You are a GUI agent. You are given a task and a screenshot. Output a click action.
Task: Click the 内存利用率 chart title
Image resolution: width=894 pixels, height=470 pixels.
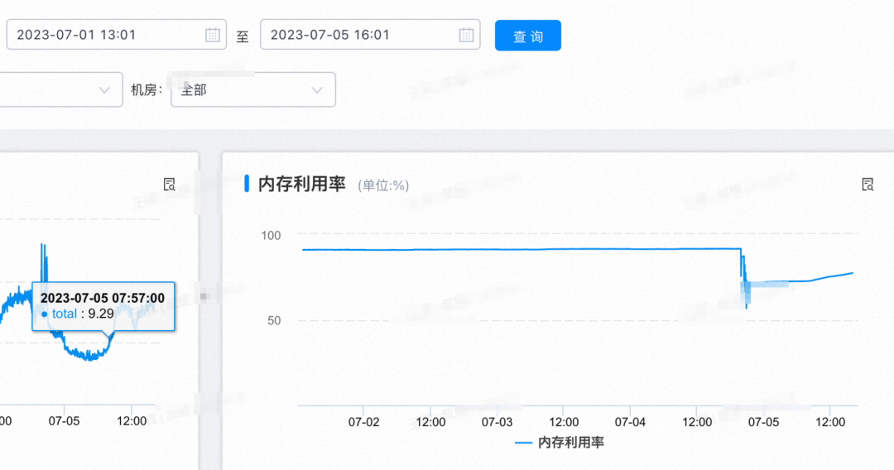tap(302, 185)
